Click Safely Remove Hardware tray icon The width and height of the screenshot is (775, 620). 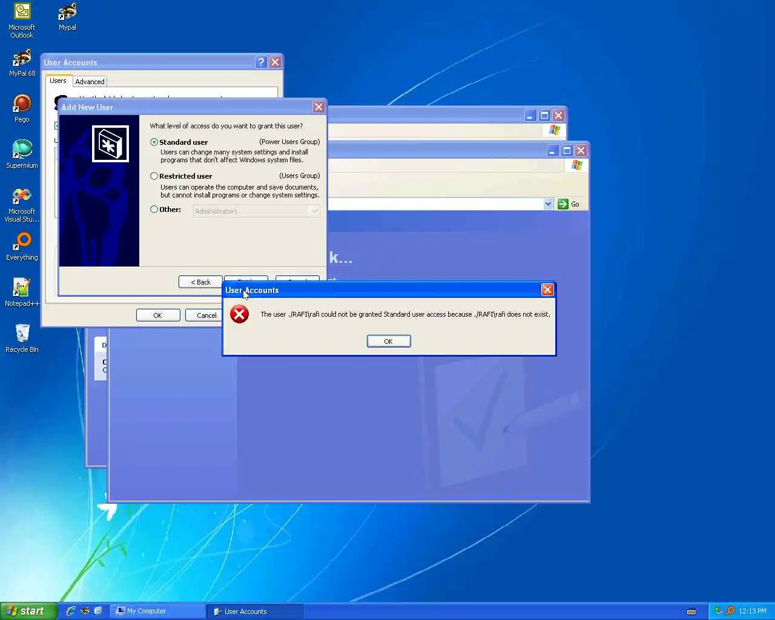(719, 611)
